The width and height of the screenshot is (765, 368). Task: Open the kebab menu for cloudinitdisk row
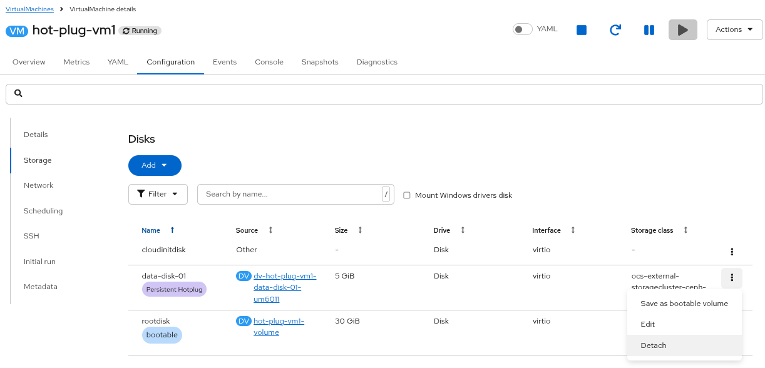(x=731, y=252)
